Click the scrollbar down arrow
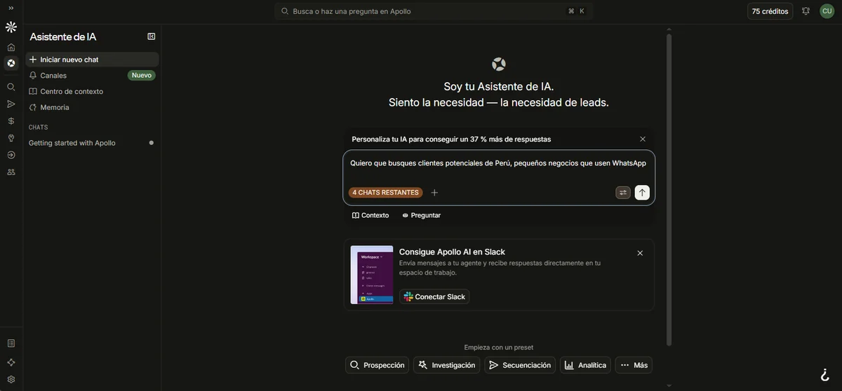 click(x=669, y=385)
